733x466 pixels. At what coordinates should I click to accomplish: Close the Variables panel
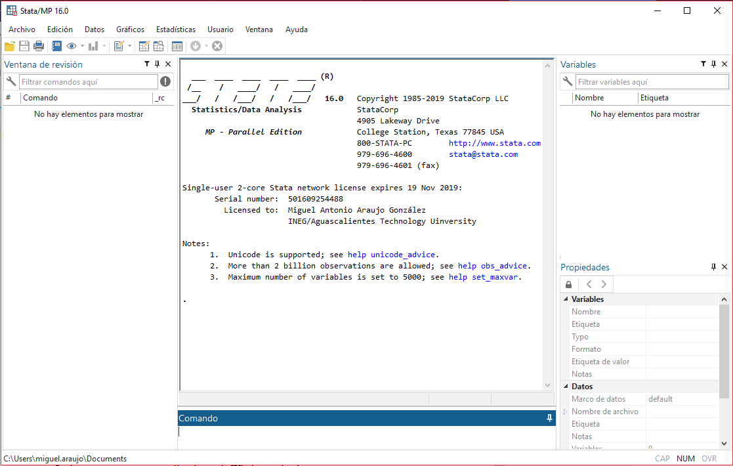[x=724, y=64]
